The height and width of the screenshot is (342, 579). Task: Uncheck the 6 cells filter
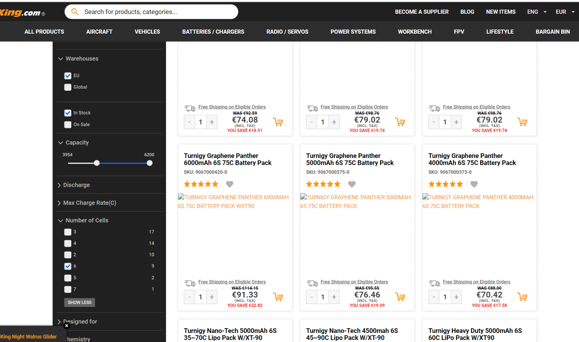click(x=68, y=266)
